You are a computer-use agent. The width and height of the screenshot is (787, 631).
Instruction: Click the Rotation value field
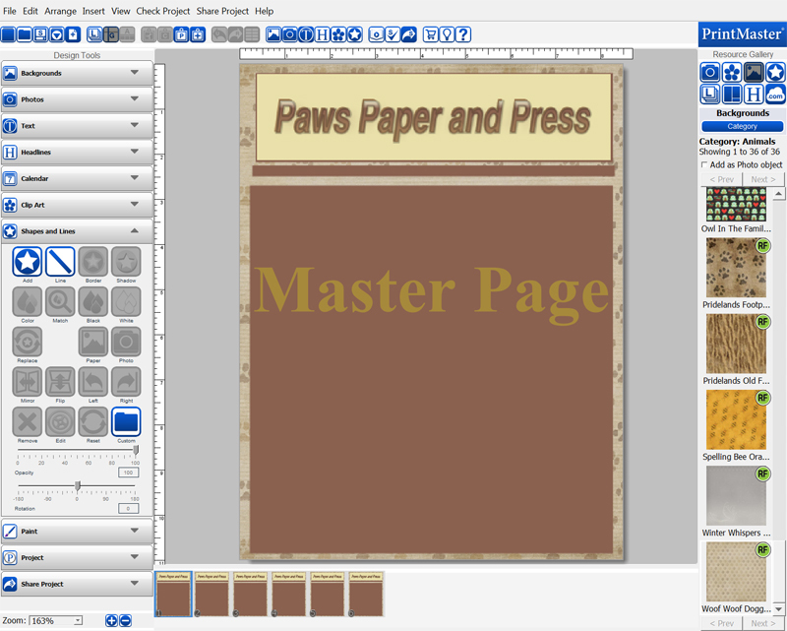pyautogui.click(x=128, y=509)
